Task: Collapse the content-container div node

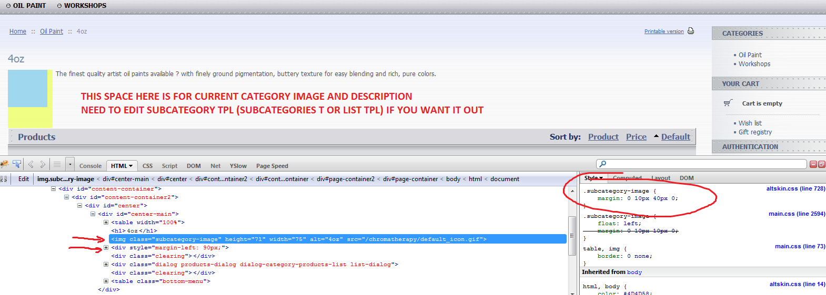Action: [53, 189]
